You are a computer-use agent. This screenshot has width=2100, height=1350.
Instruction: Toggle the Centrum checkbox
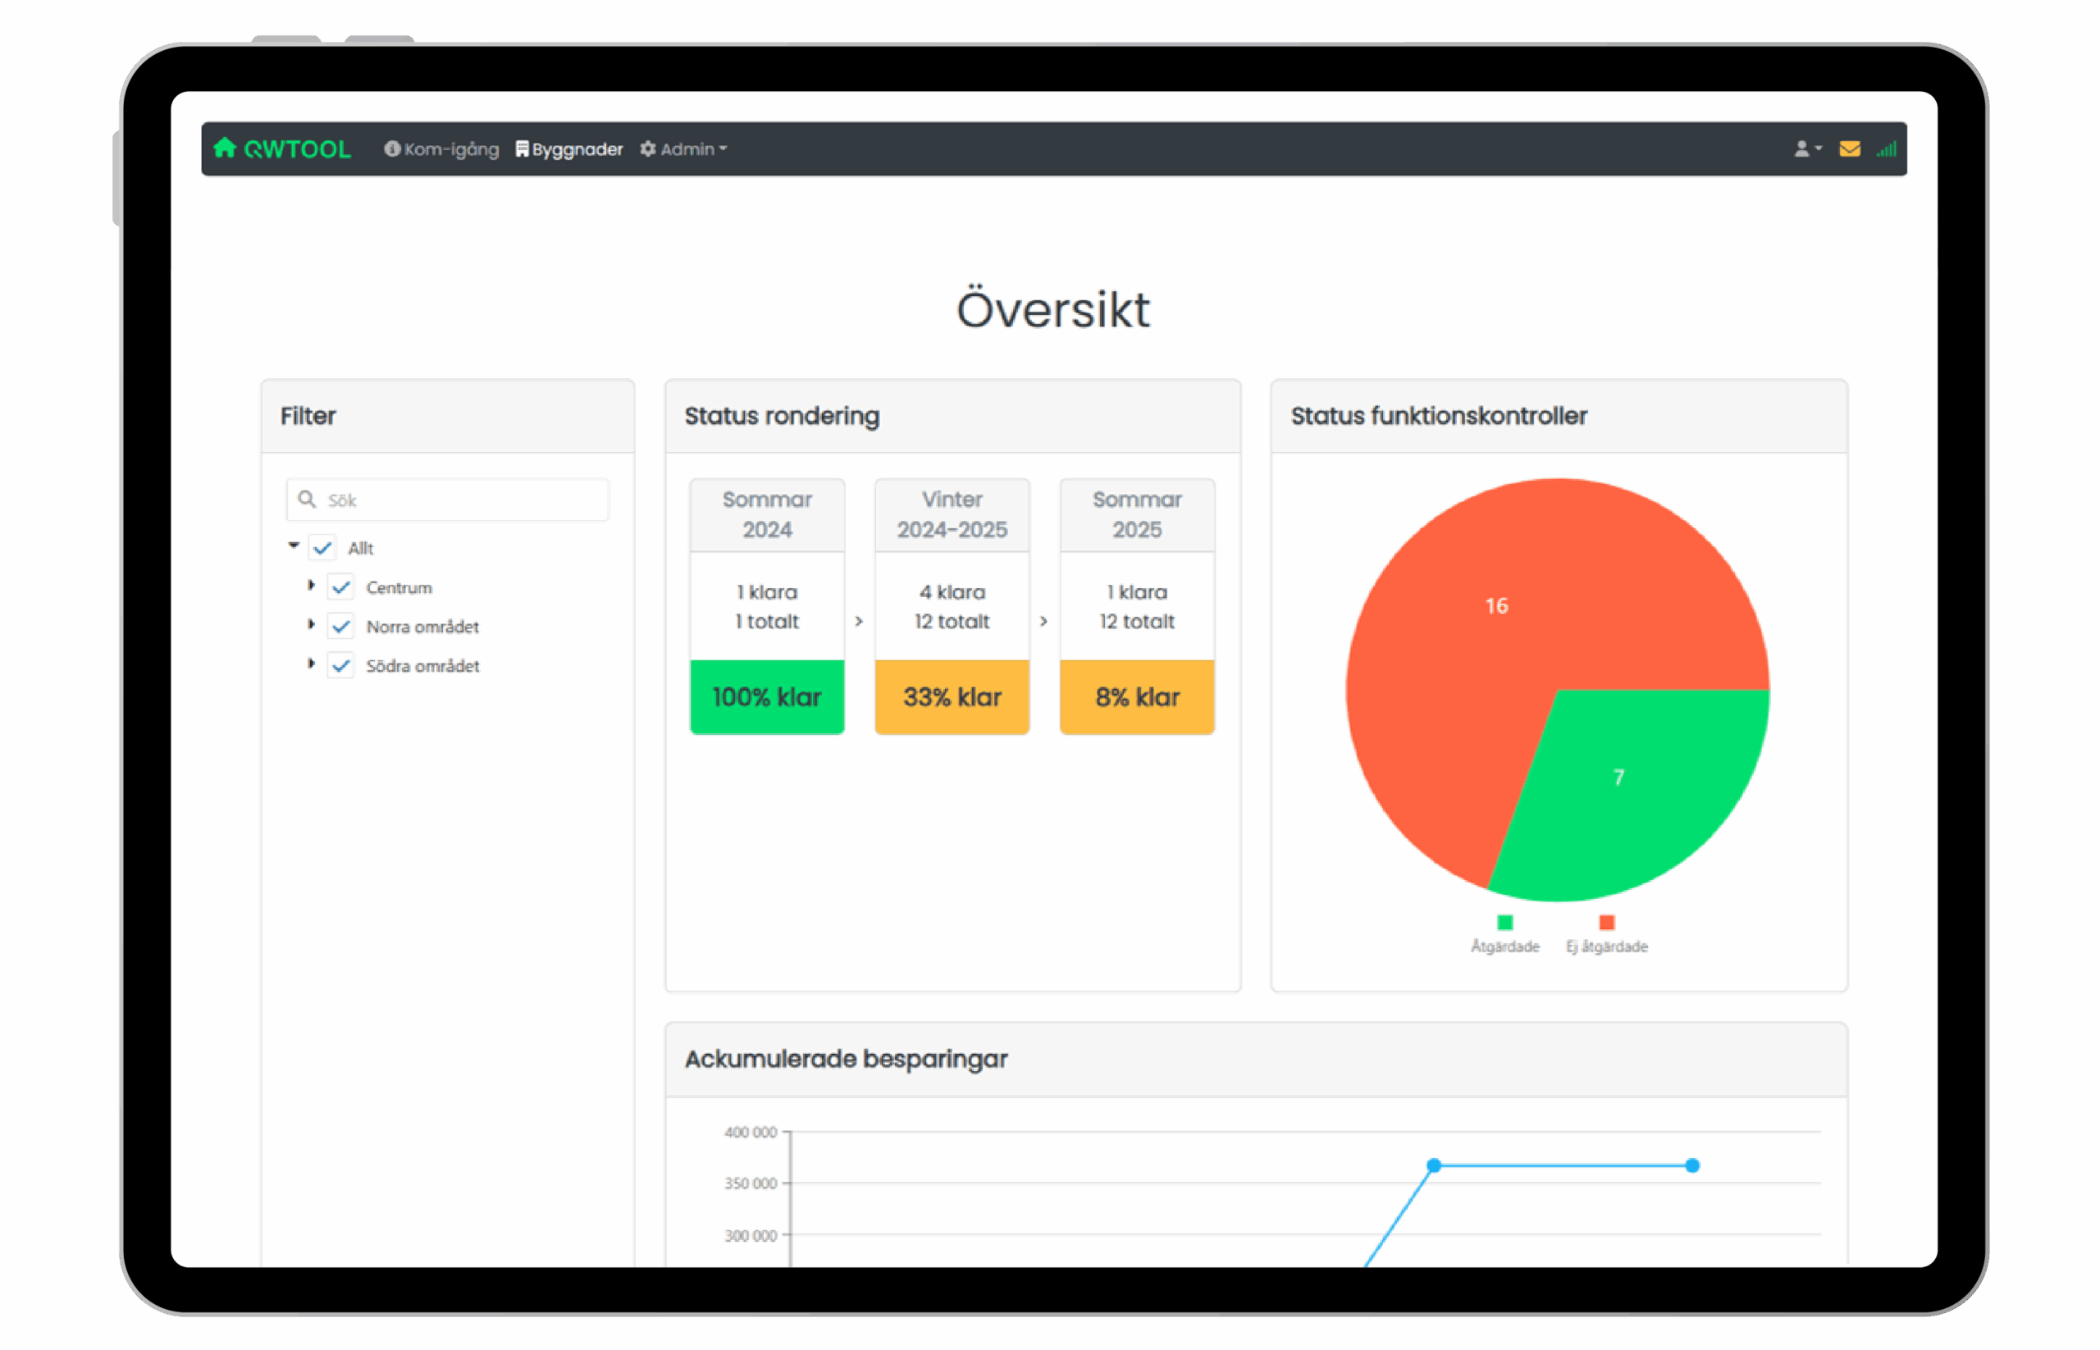(x=341, y=587)
